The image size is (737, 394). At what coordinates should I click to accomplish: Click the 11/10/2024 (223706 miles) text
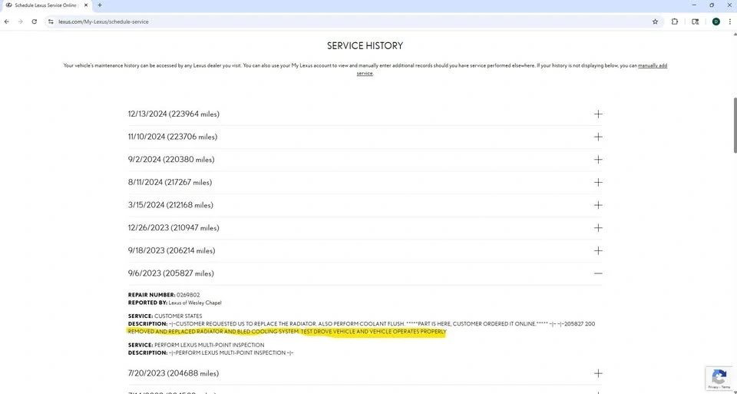click(x=173, y=137)
